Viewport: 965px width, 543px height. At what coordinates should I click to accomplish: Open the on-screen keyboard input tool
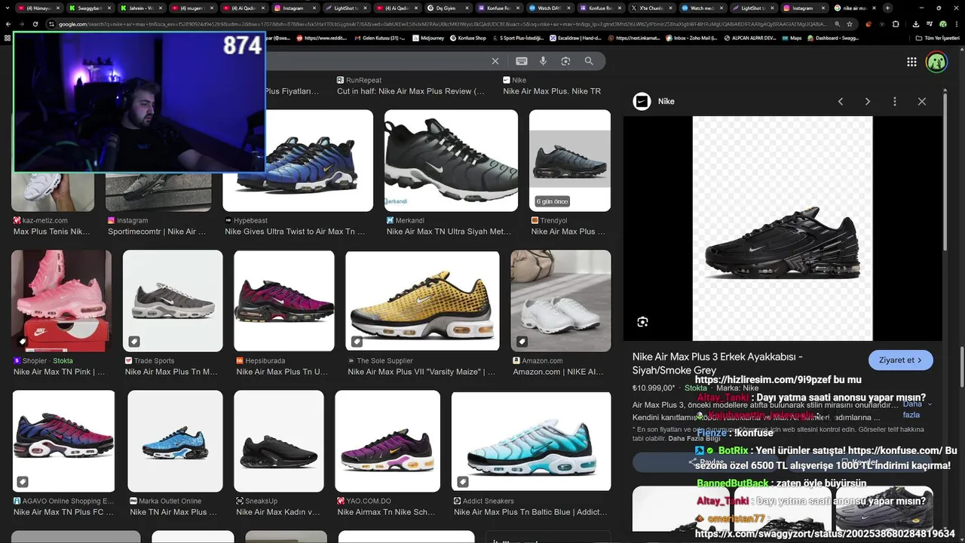(521, 61)
